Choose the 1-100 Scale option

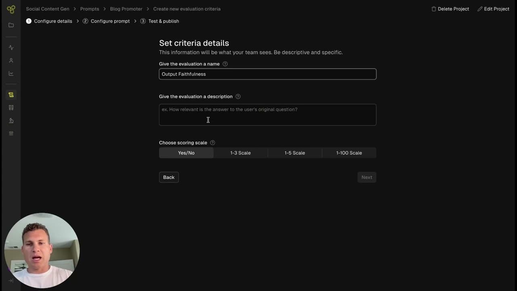349,153
